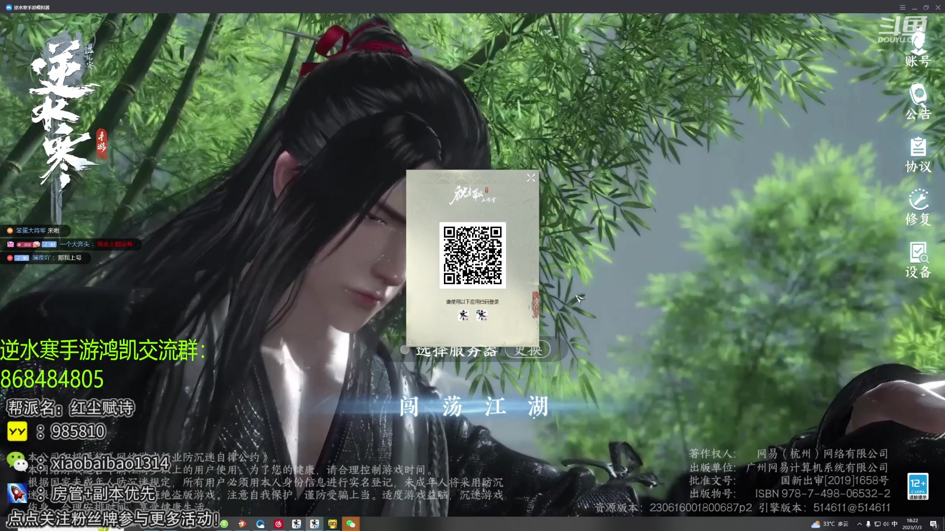
Task: Open the yellow owl taskbar app
Action: coord(333,524)
